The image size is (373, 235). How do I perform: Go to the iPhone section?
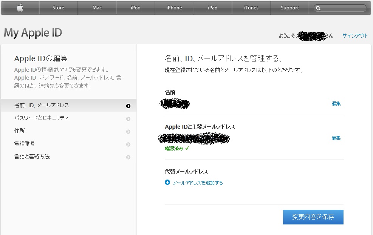[174, 8]
